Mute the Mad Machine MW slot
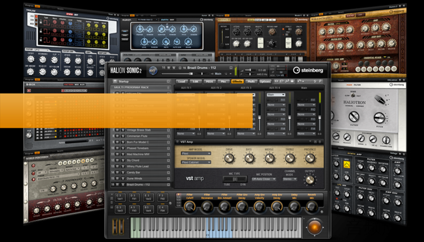The width and height of the screenshot is (424, 242). [x=118, y=154]
